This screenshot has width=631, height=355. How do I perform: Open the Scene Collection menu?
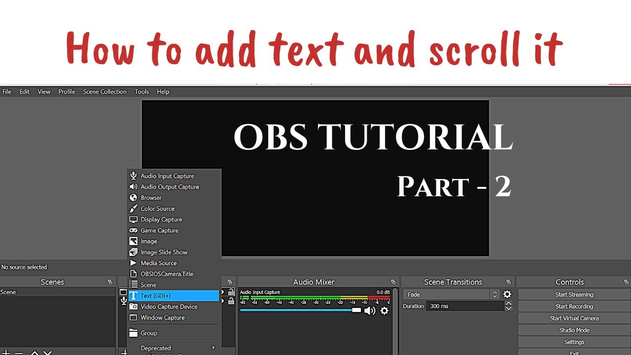(x=105, y=92)
